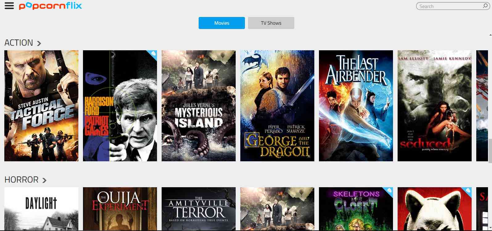
Task: Open The Ouija Experiment horror poster
Action: click(x=120, y=209)
